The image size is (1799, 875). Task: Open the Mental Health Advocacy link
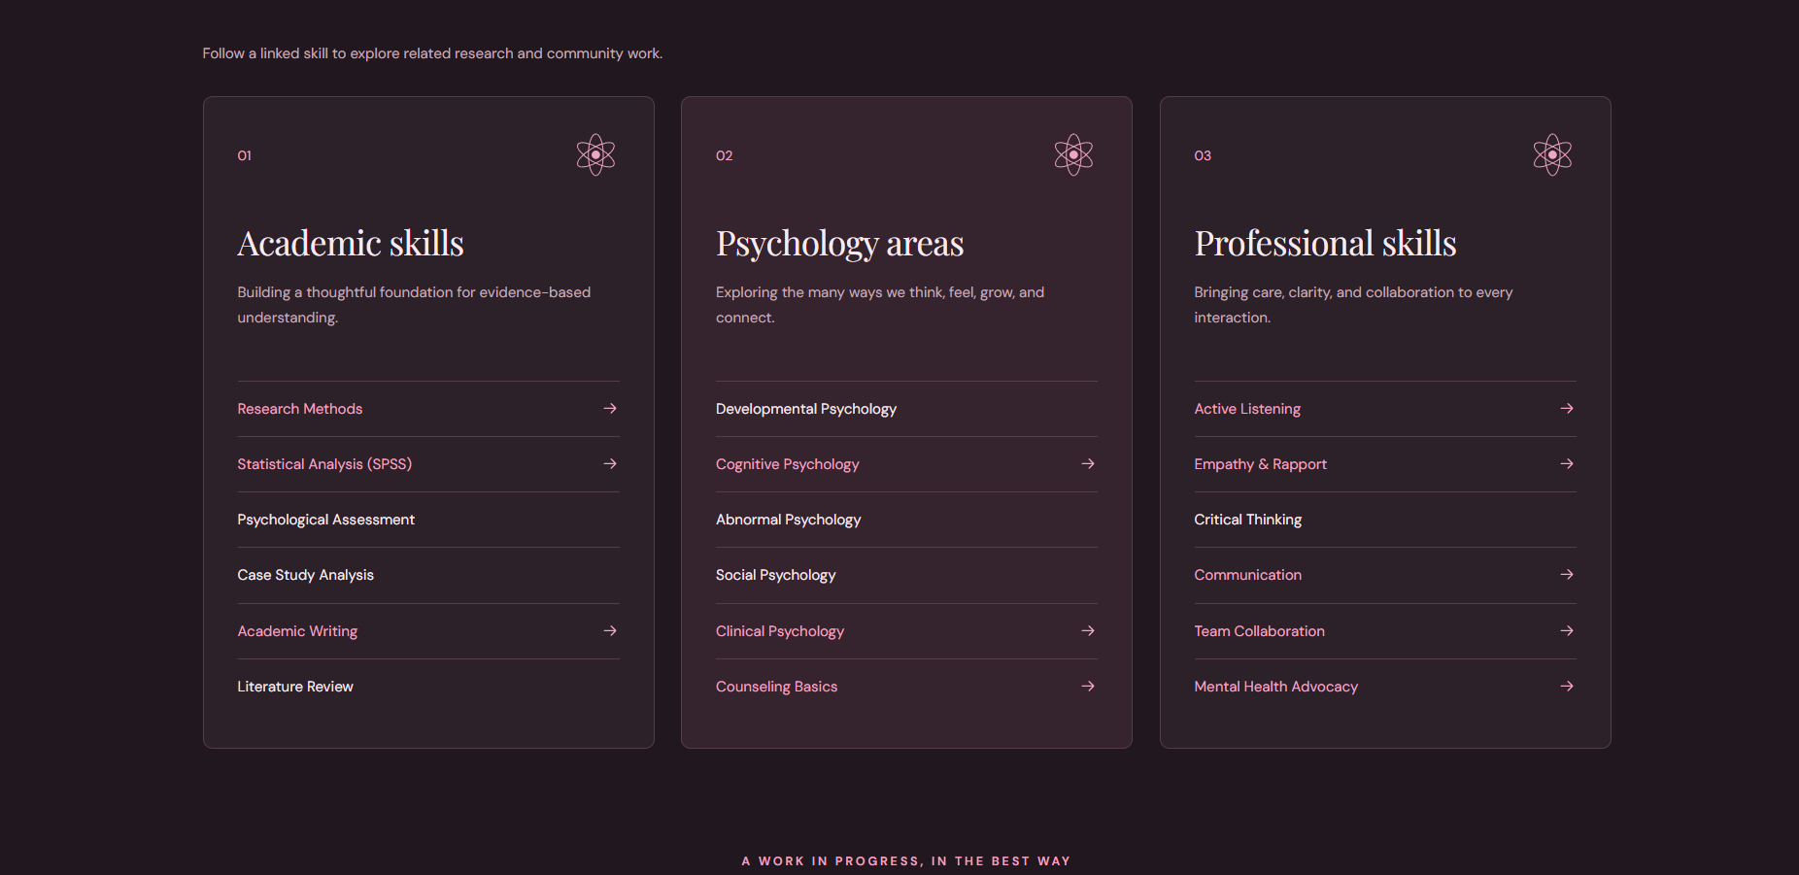(x=1385, y=687)
